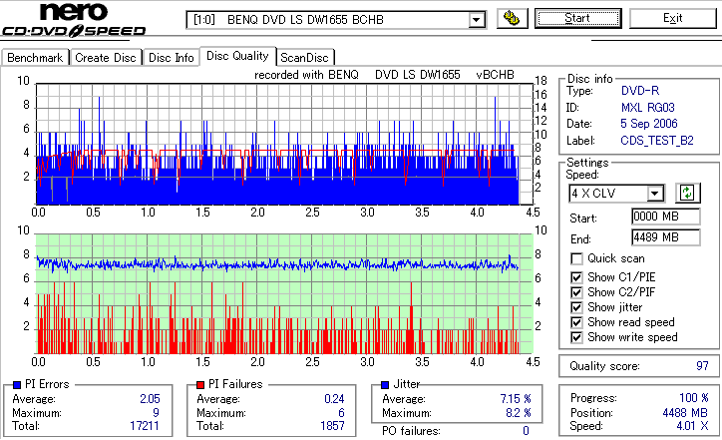Click the Speed value 4.01 X
This screenshot has width=722, height=440.
[692, 426]
